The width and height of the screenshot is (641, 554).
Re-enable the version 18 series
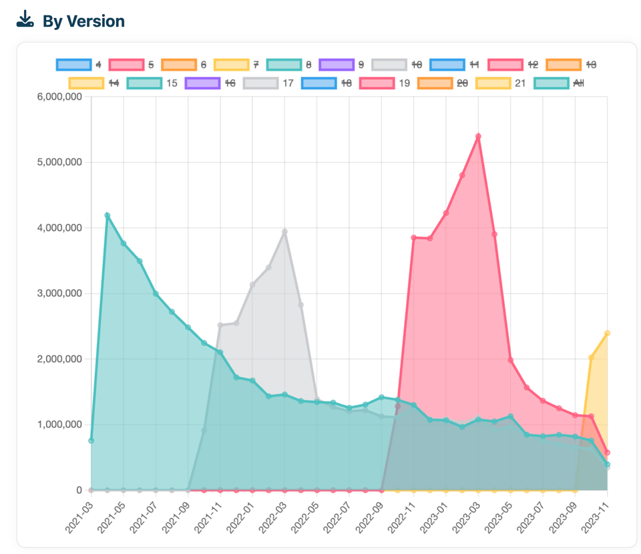318,84
